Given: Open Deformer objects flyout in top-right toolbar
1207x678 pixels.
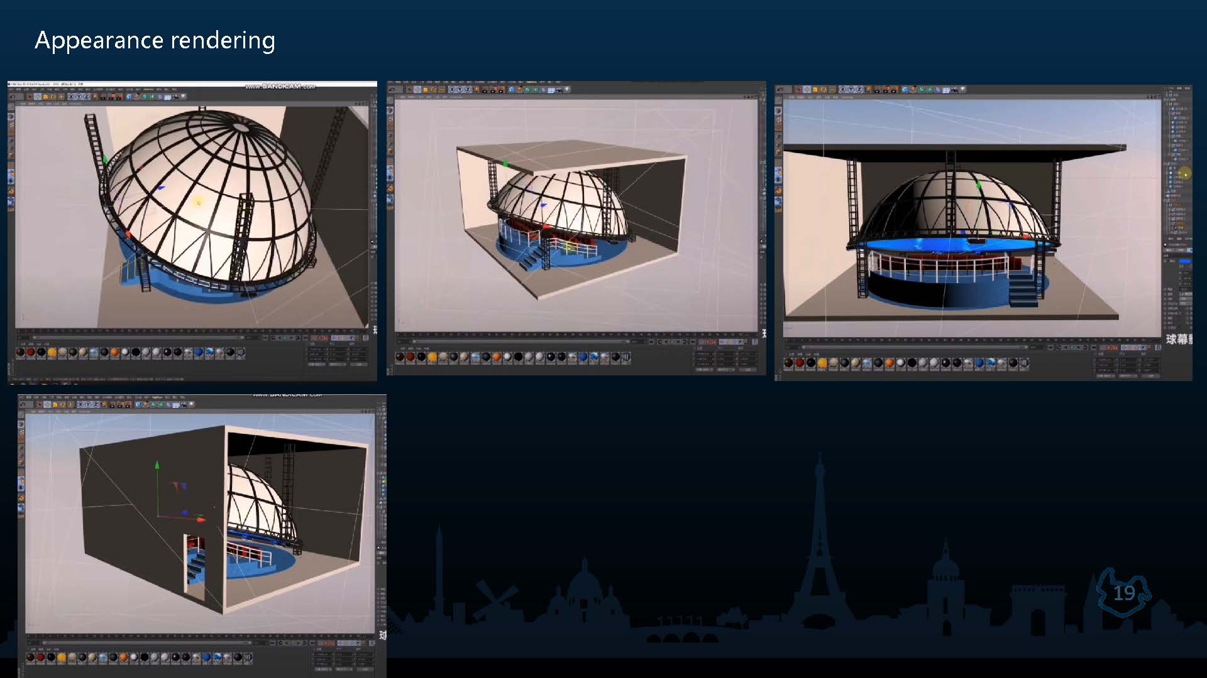Looking at the screenshot, I should coord(938,89).
